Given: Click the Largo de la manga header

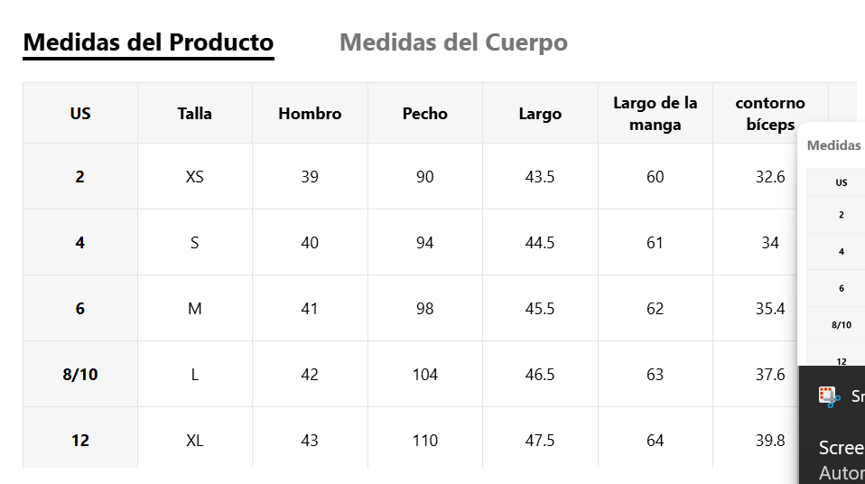Looking at the screenshot, I should [x=656, y=113].
